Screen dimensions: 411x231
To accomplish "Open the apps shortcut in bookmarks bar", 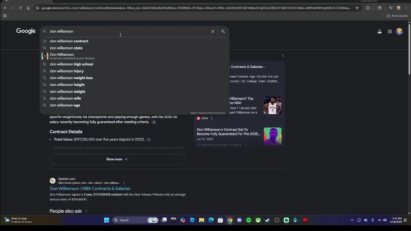I will click(x=5, y=16).
